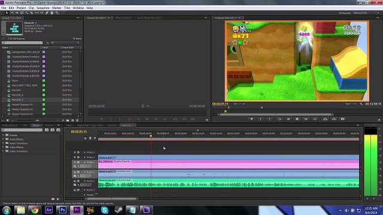This screenshot has height=215, width=383.
Task: Select the Slip tool
Action: (x=37, y=13)
